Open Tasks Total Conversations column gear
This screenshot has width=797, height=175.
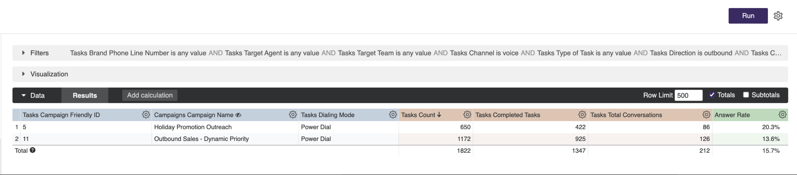coord(706,115)
